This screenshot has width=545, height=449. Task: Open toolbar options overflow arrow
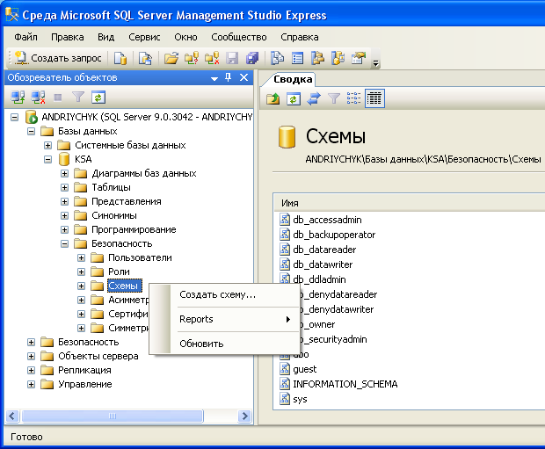point(375,62)
